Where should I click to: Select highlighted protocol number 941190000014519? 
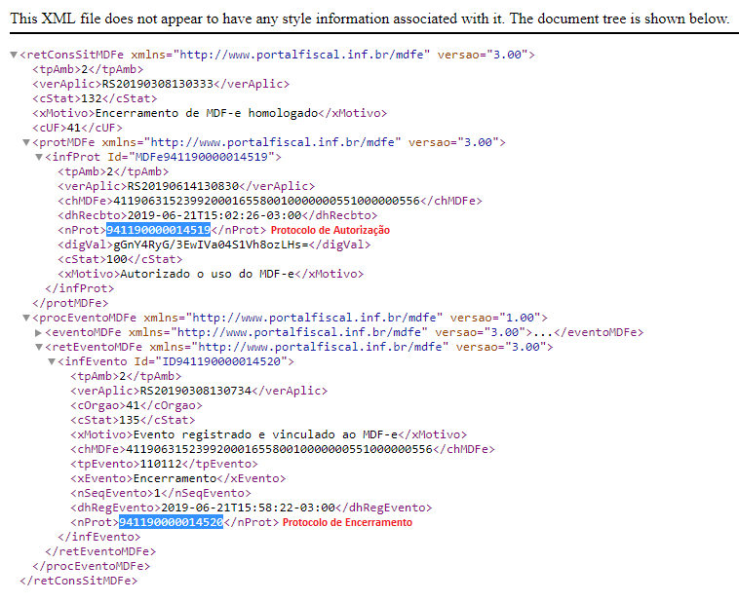(158, 230)
